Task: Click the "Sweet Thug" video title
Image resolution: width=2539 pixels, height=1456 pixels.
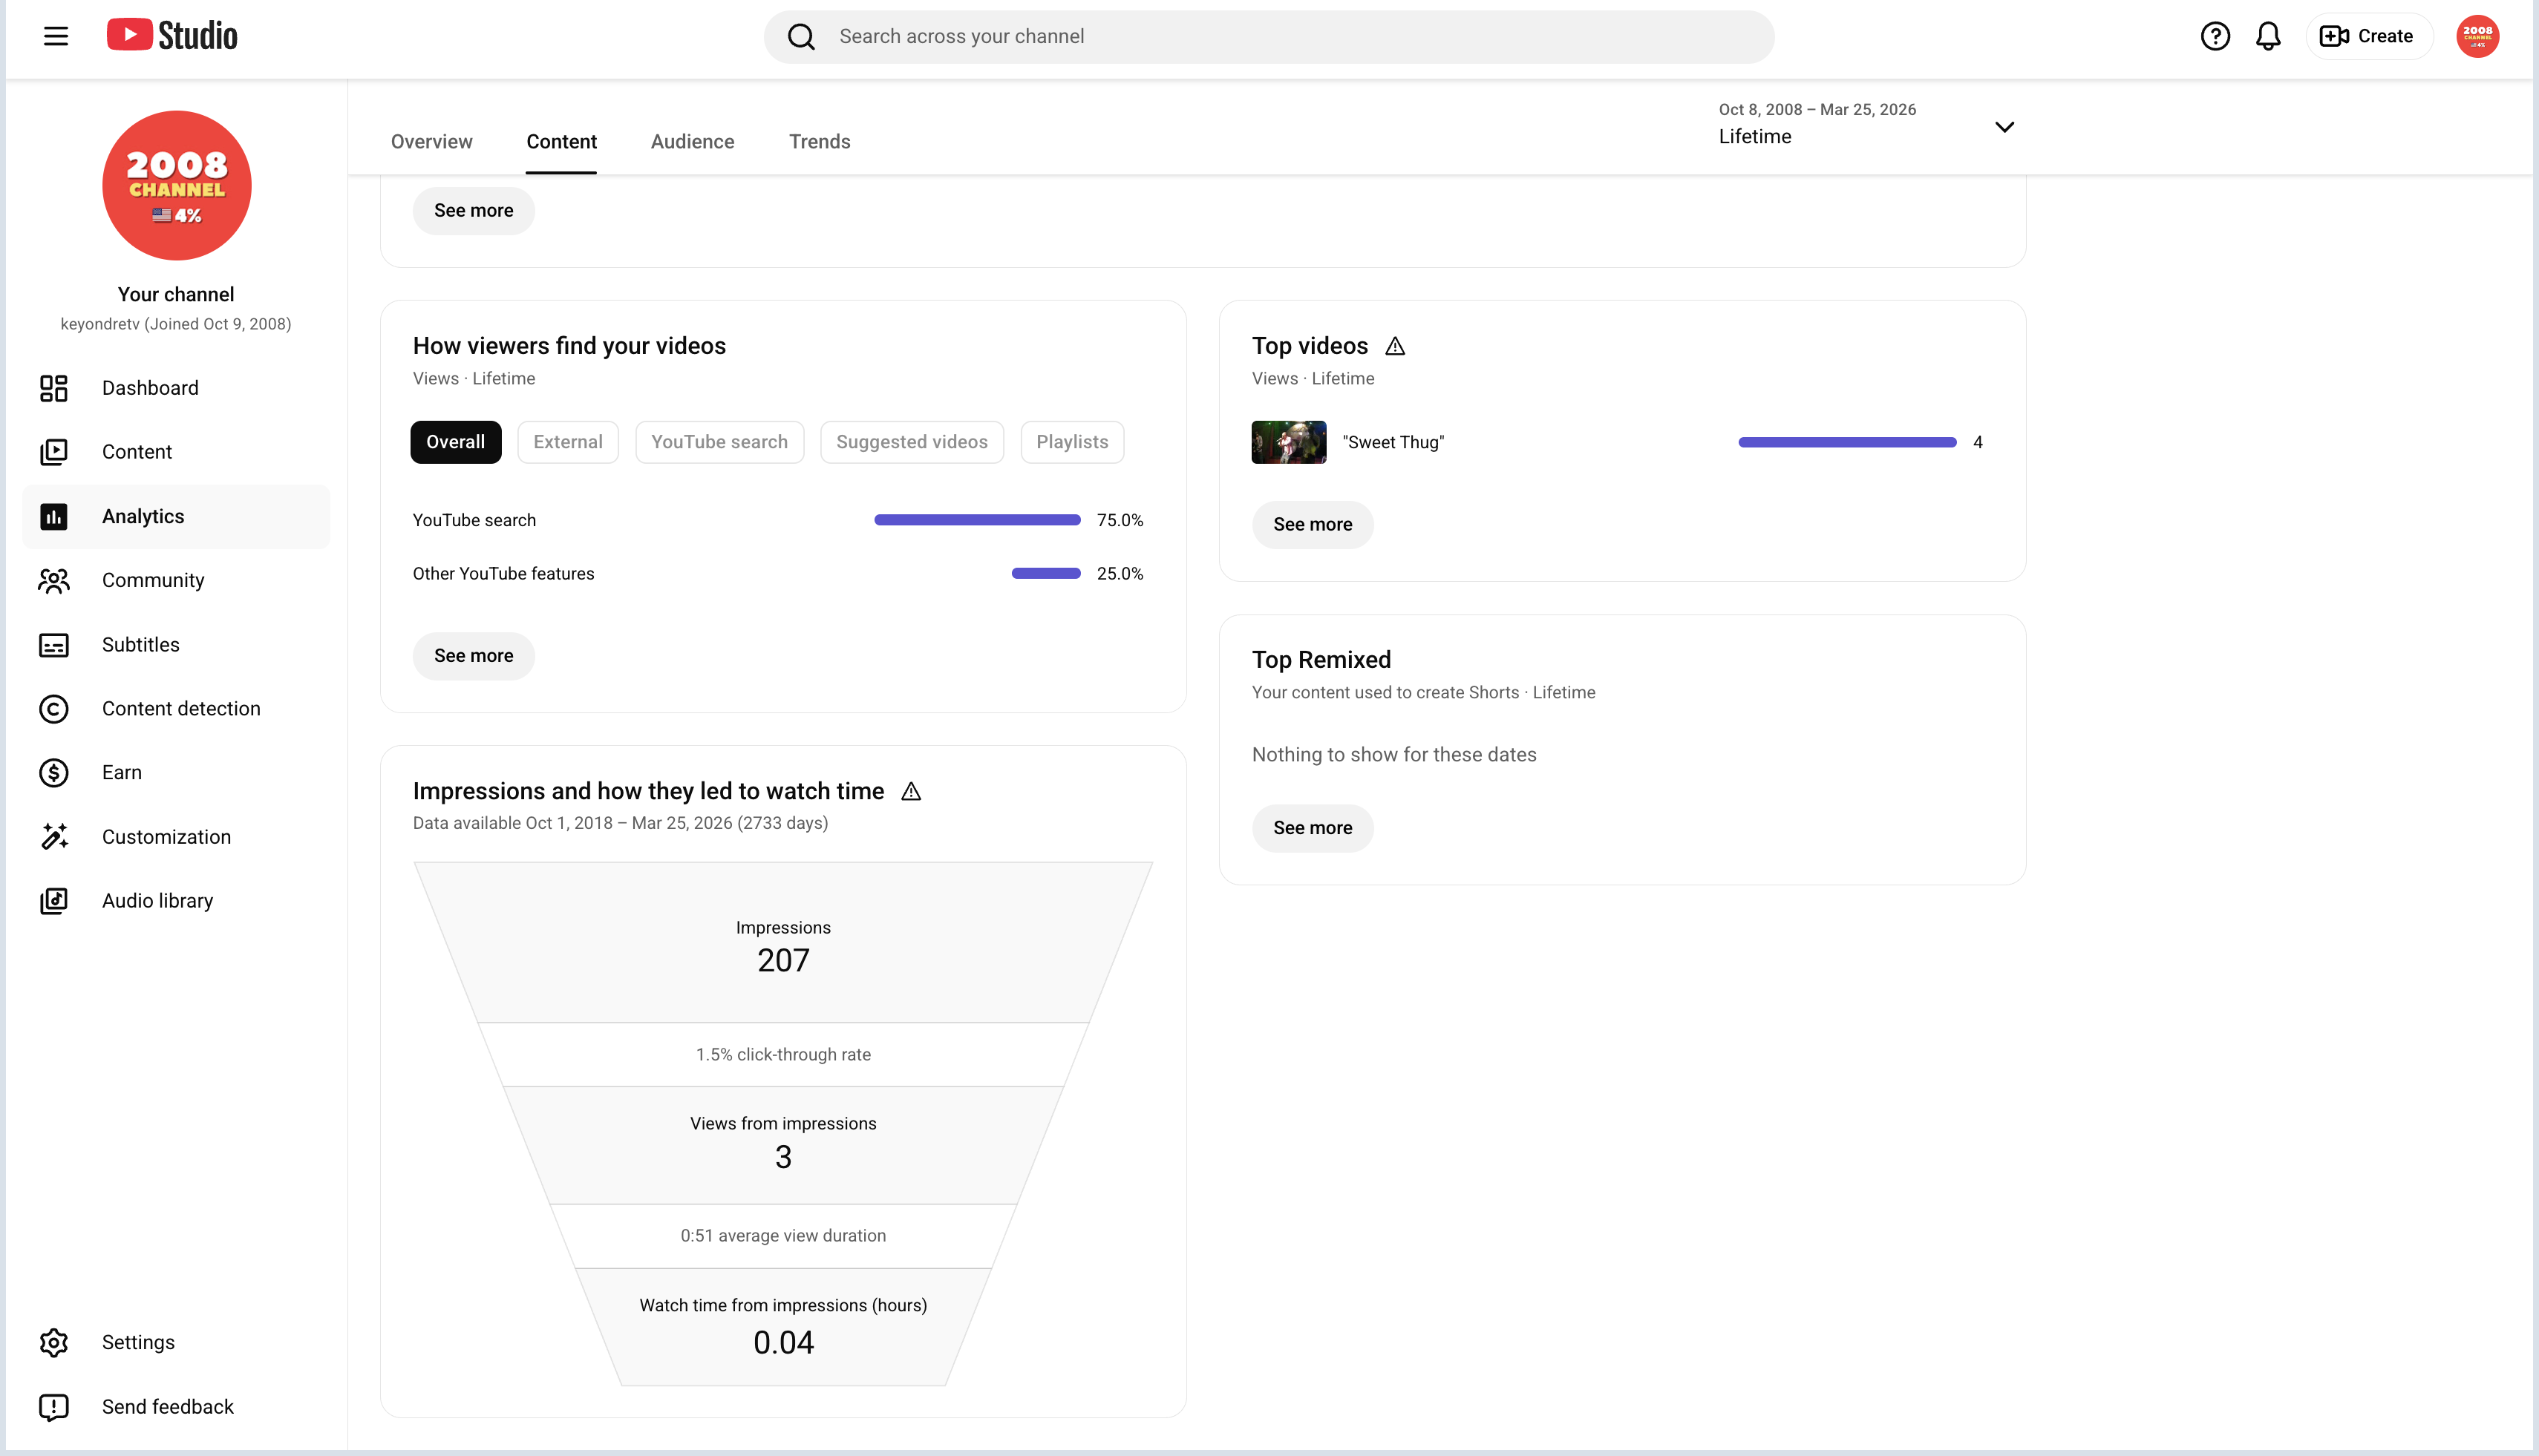Action: coord(1393,442)
